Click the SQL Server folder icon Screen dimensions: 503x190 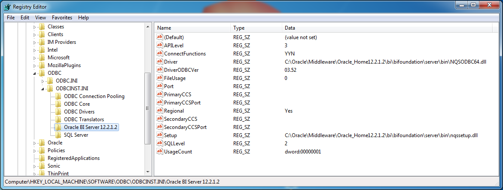point(58,135)
